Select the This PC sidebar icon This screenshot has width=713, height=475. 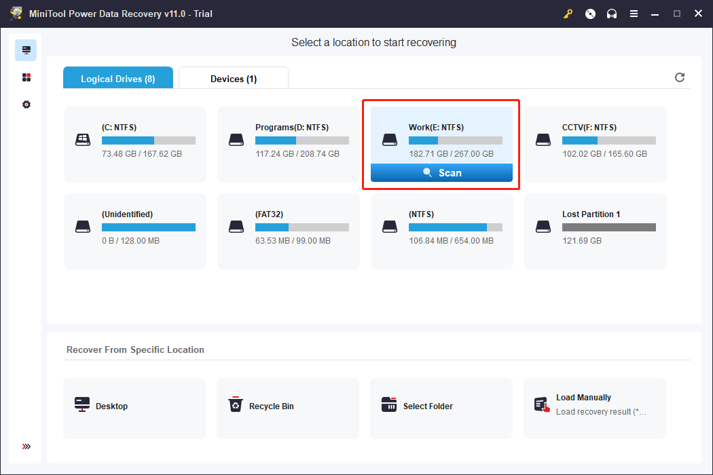tap(26, 50)
